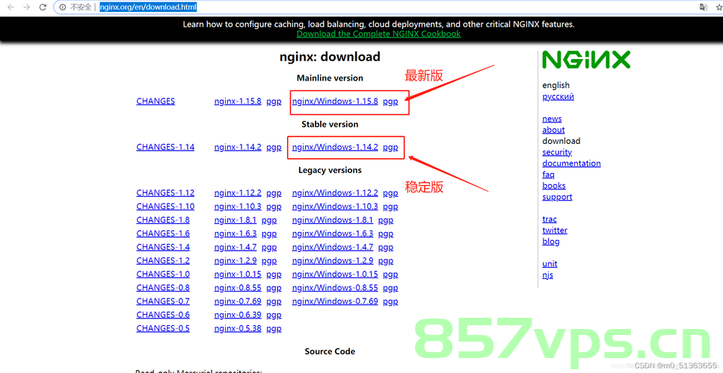The image size is (723, 373).
Task: Download nginx/Windows-1.8.1
Action: click(x=333, y=220)
